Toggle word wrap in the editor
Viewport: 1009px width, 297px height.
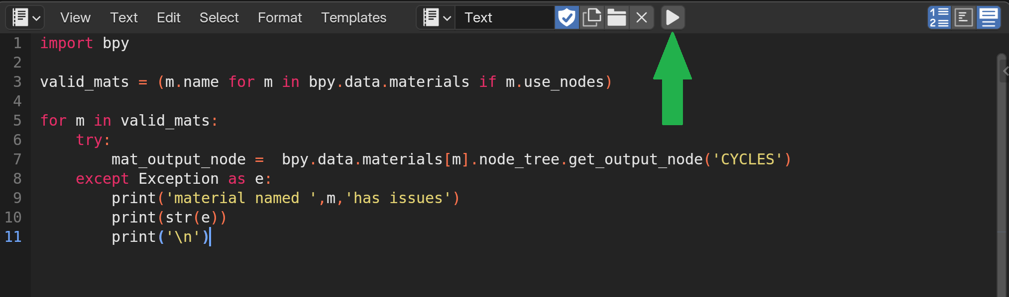pyautogui.click(x=963, y=18)
